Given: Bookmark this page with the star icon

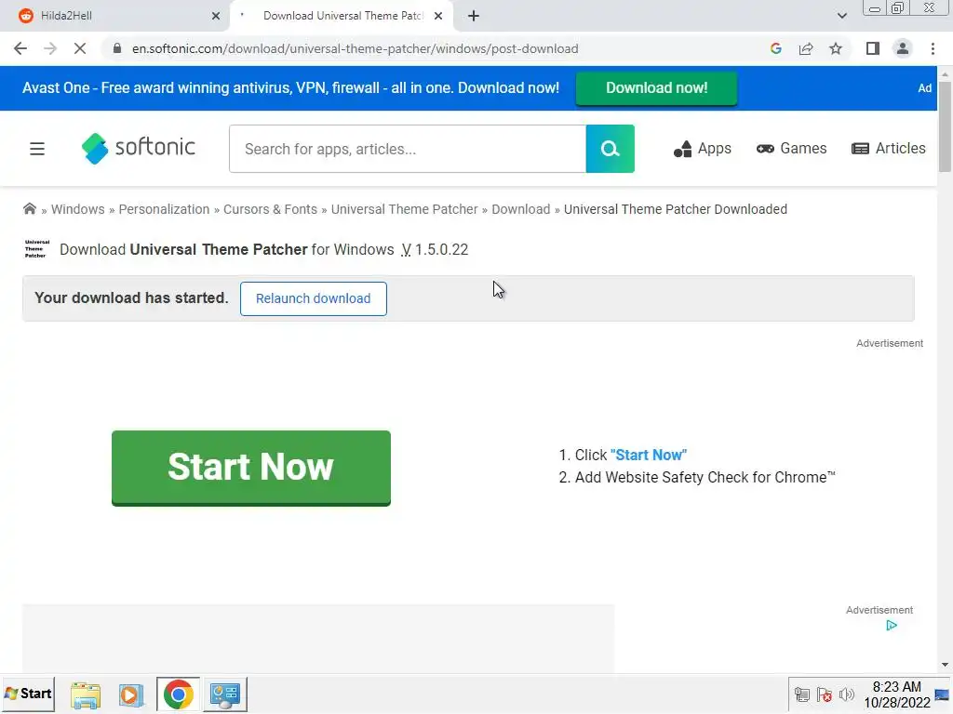Looking at the screenshot, I should 836,48.
